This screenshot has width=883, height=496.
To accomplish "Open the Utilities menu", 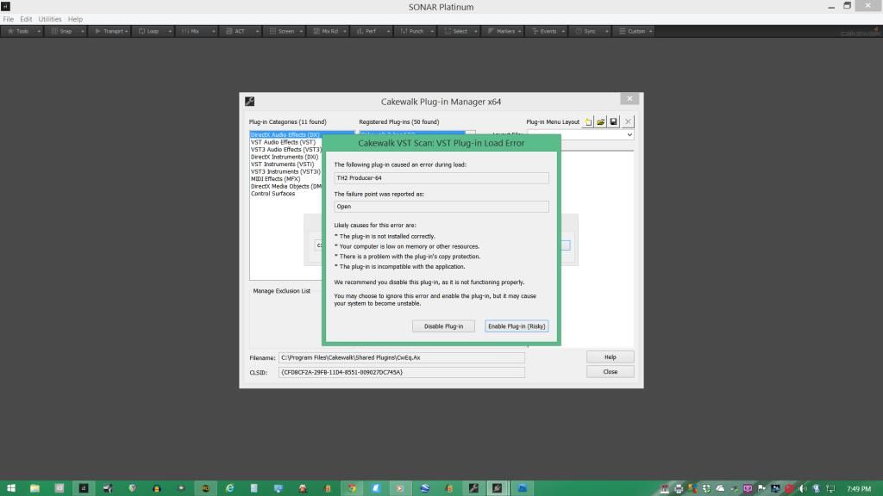I will coord(50,19).
